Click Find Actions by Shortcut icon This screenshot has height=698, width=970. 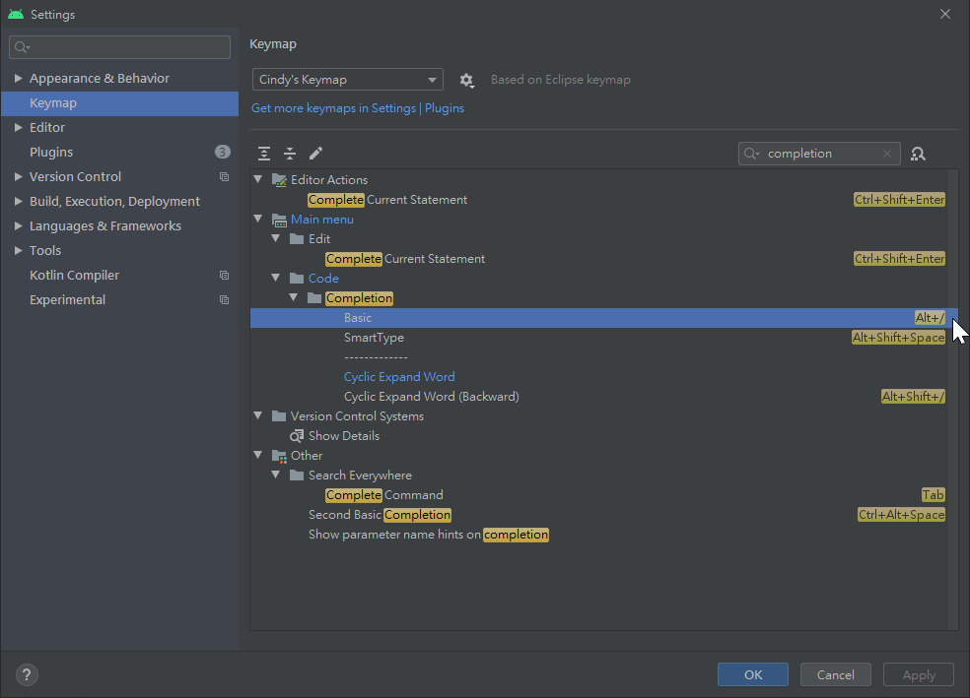click(918, 154)
